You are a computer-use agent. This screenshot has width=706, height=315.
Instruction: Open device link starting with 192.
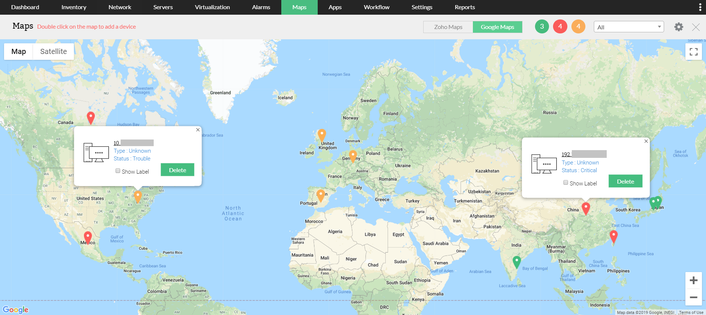point(584,155)
